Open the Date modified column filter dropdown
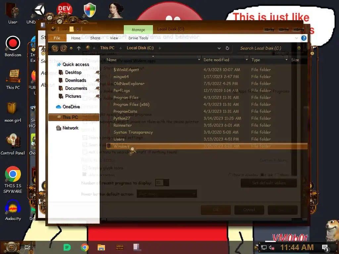 coord(247,60)
